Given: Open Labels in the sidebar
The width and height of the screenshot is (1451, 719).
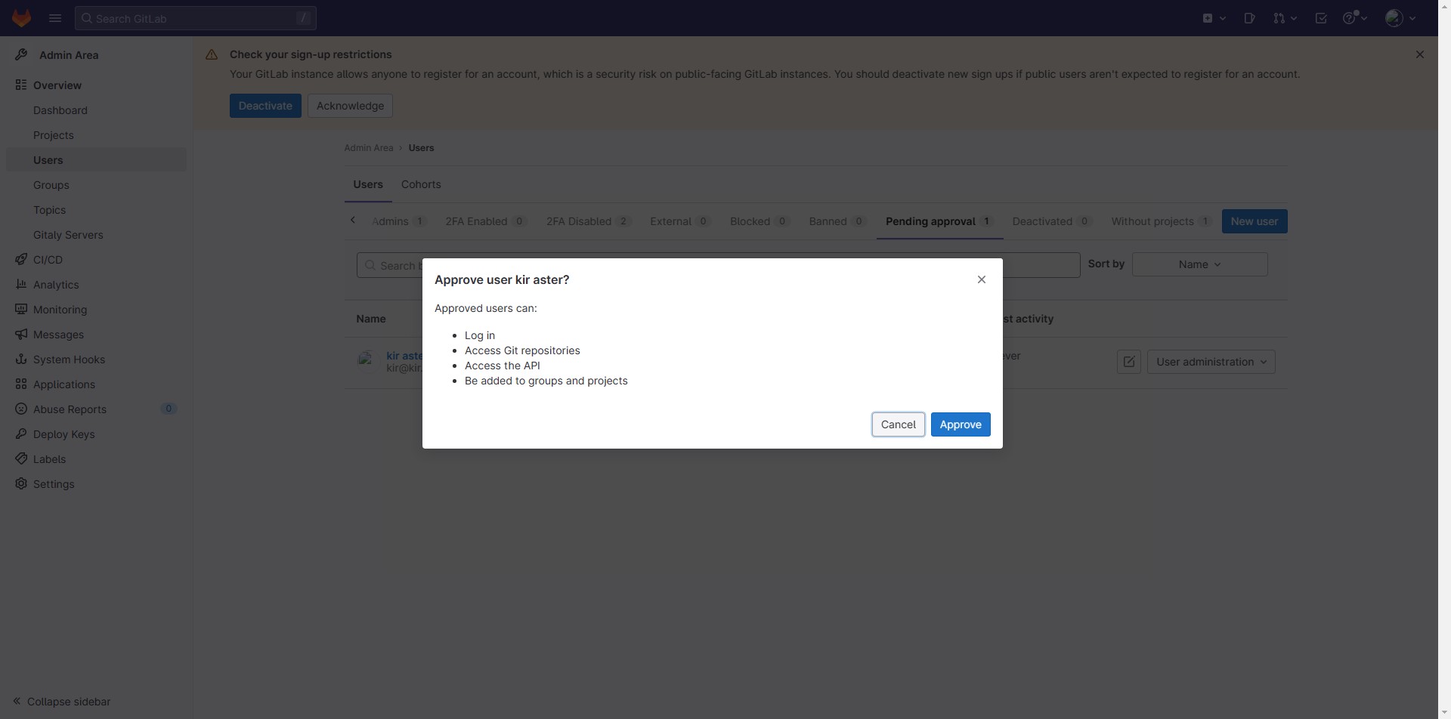Looking at the screenshot, I should click(96, 459).
